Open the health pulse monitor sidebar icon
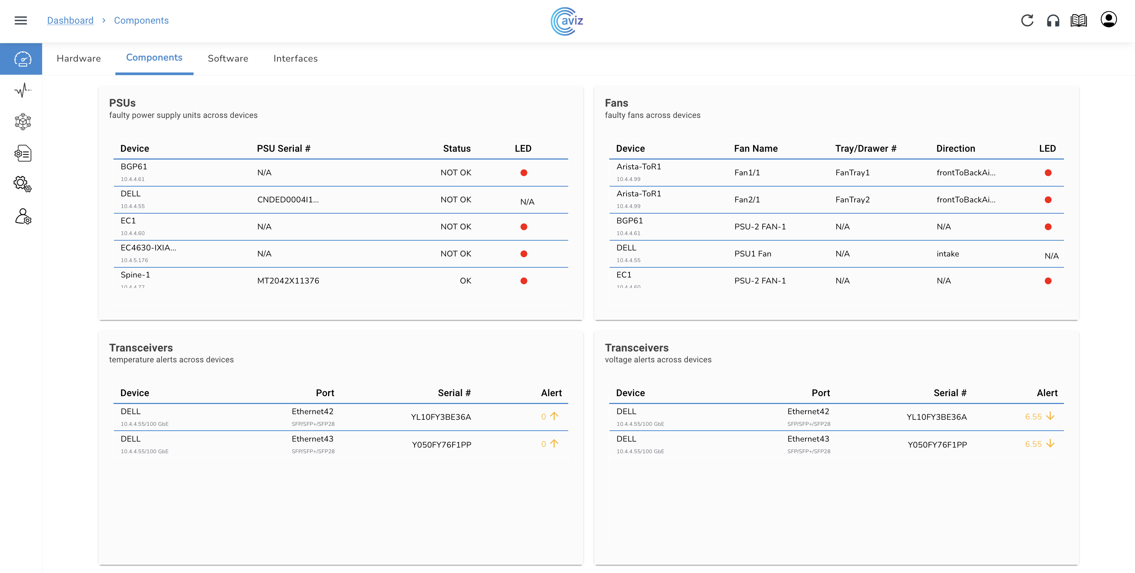This screenshot has height=573, width=1135. coord(23,90)
